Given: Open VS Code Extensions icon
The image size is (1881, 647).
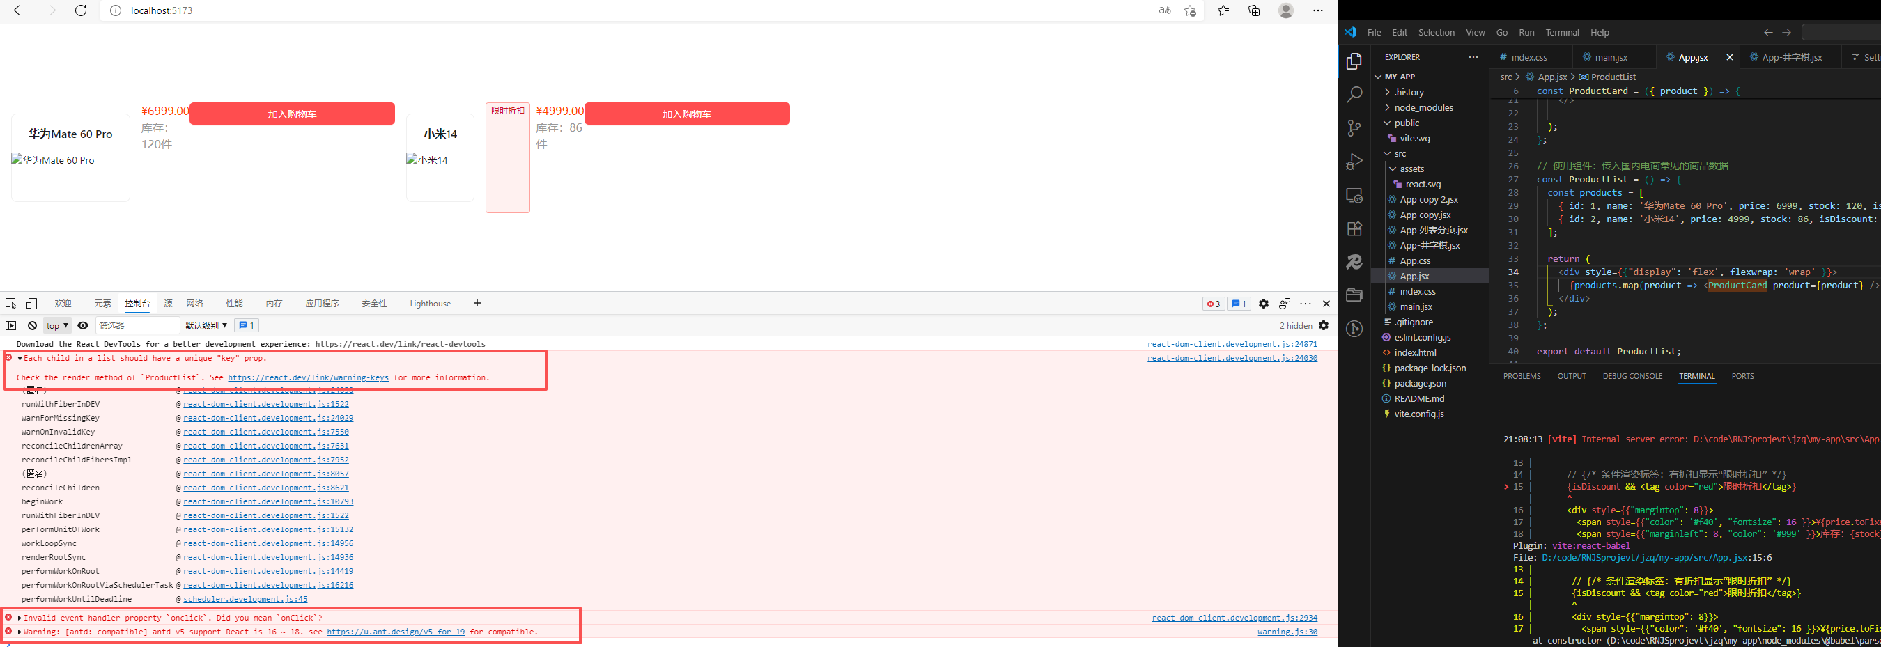Looking at the screenshot, I should [x=1354, y=228].
